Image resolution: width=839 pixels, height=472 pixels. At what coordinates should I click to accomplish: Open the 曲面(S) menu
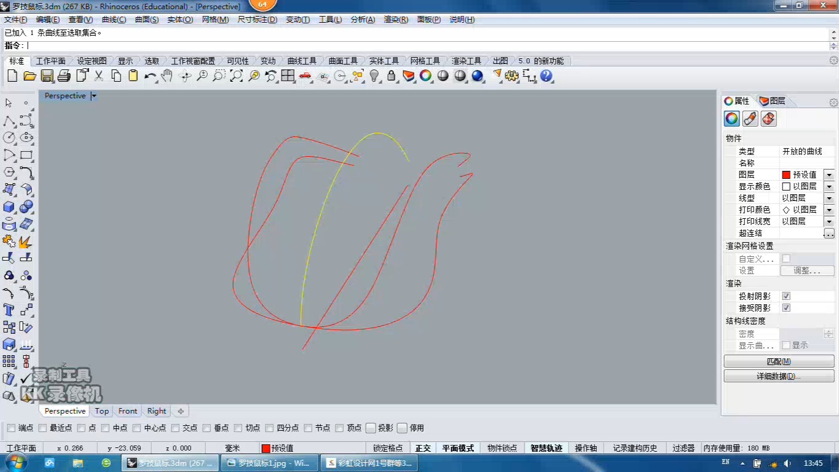click(147, 20)
